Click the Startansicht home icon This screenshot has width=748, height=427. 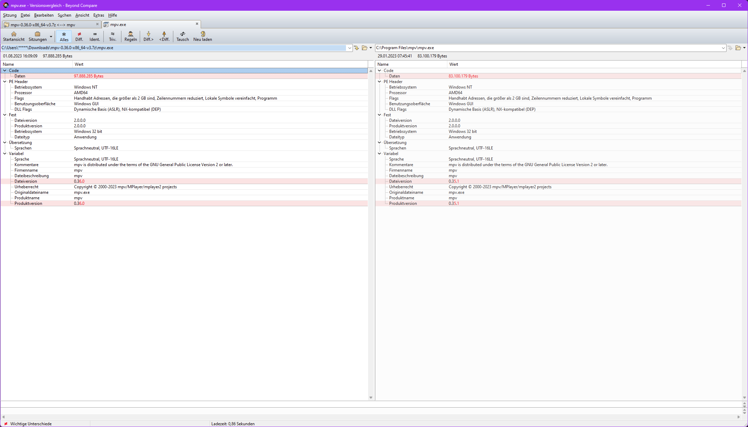pyautogui.click(x=13, y=34)
